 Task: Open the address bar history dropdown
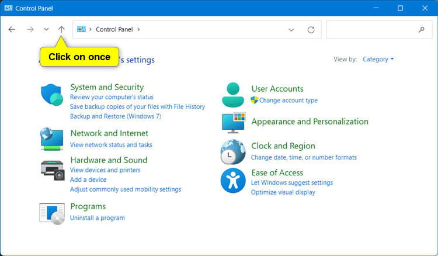pos(291,29)
